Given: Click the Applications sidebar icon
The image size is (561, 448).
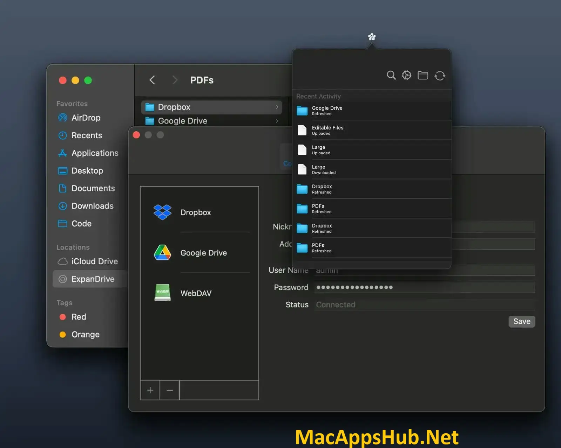Looking at the screenshot, I should click(62, 153).
